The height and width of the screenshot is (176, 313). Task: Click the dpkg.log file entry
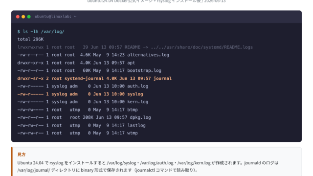click(84, 117)
